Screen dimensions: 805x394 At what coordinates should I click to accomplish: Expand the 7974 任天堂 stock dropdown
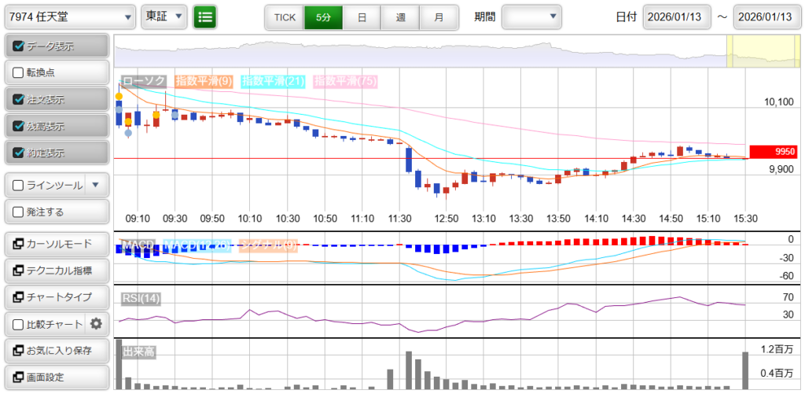(x=70, y=17)
